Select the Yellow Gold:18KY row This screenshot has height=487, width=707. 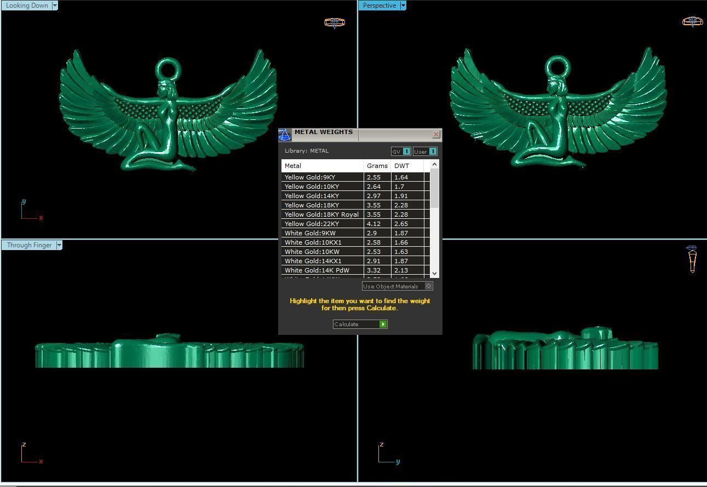[x=355, y=205]
